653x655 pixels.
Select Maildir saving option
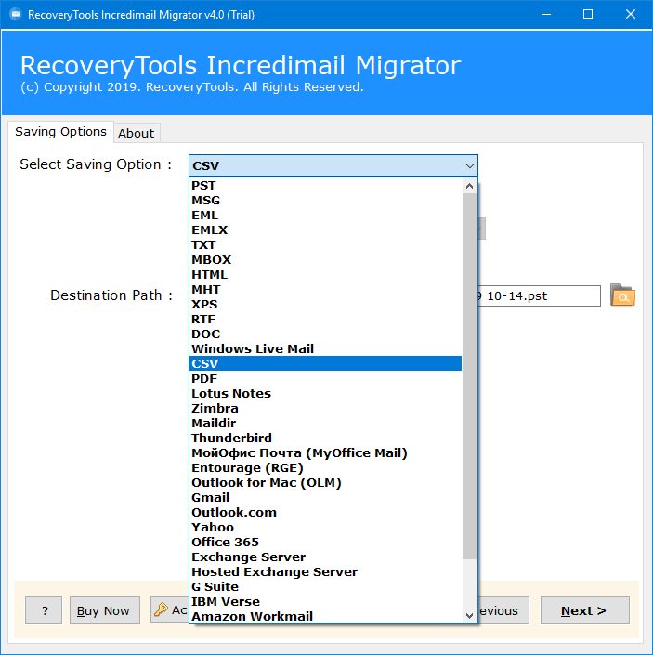click(x=325, y=423)
